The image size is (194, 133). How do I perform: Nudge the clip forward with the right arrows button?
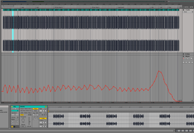point(17,124)
